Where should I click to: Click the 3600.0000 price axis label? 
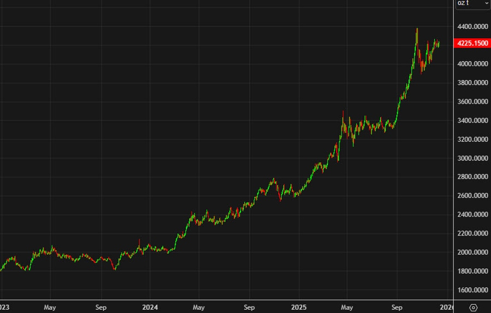(472, 101)
